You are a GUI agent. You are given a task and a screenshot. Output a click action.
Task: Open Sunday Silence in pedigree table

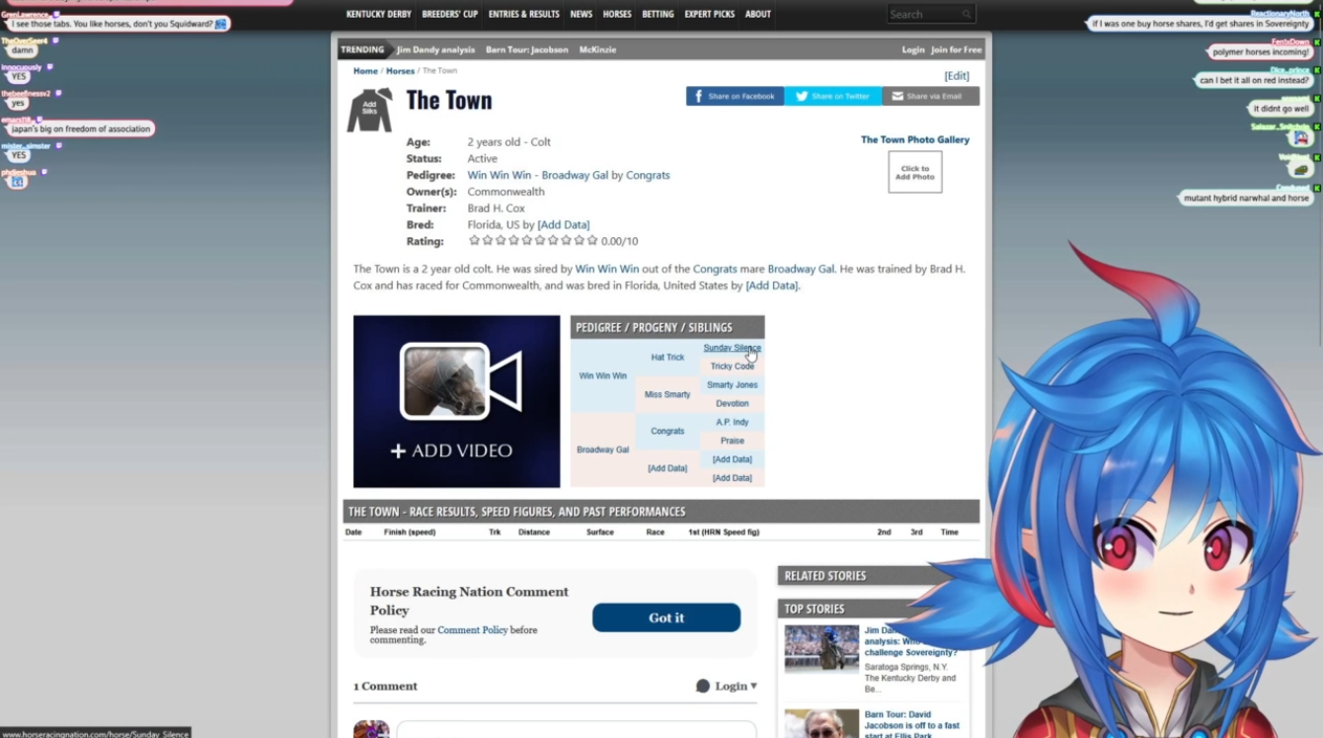pos(732,348)
